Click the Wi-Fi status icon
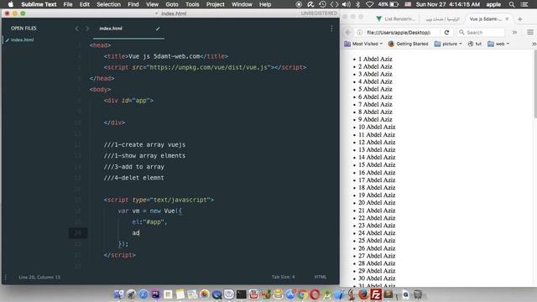Image resolution: width=537 pixels, height=302 pixels. (x=369, y=4)
